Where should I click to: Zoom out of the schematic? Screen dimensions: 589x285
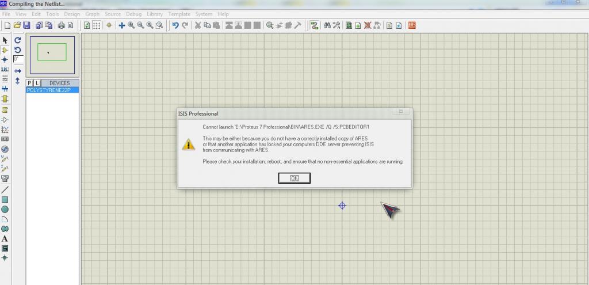(140, 25)
